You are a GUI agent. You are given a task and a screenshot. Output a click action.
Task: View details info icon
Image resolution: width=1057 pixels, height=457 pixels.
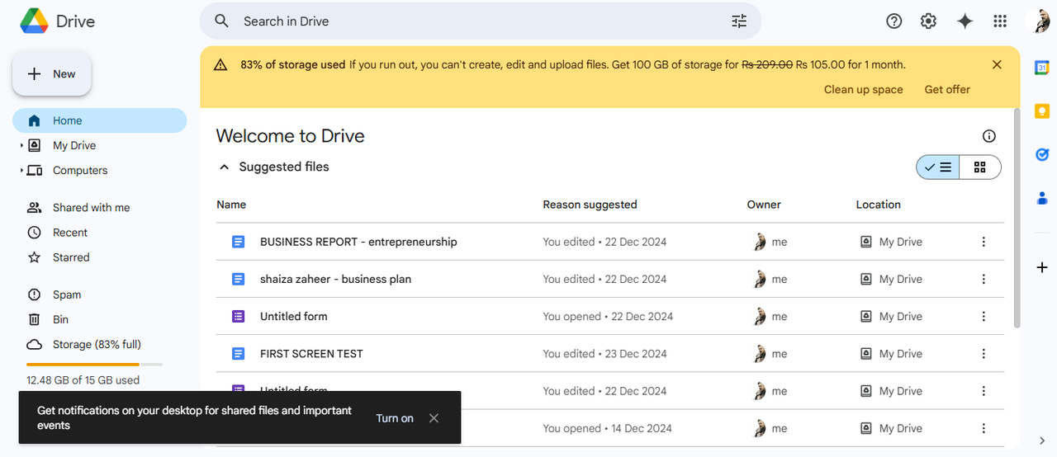[x=989, y=136]
